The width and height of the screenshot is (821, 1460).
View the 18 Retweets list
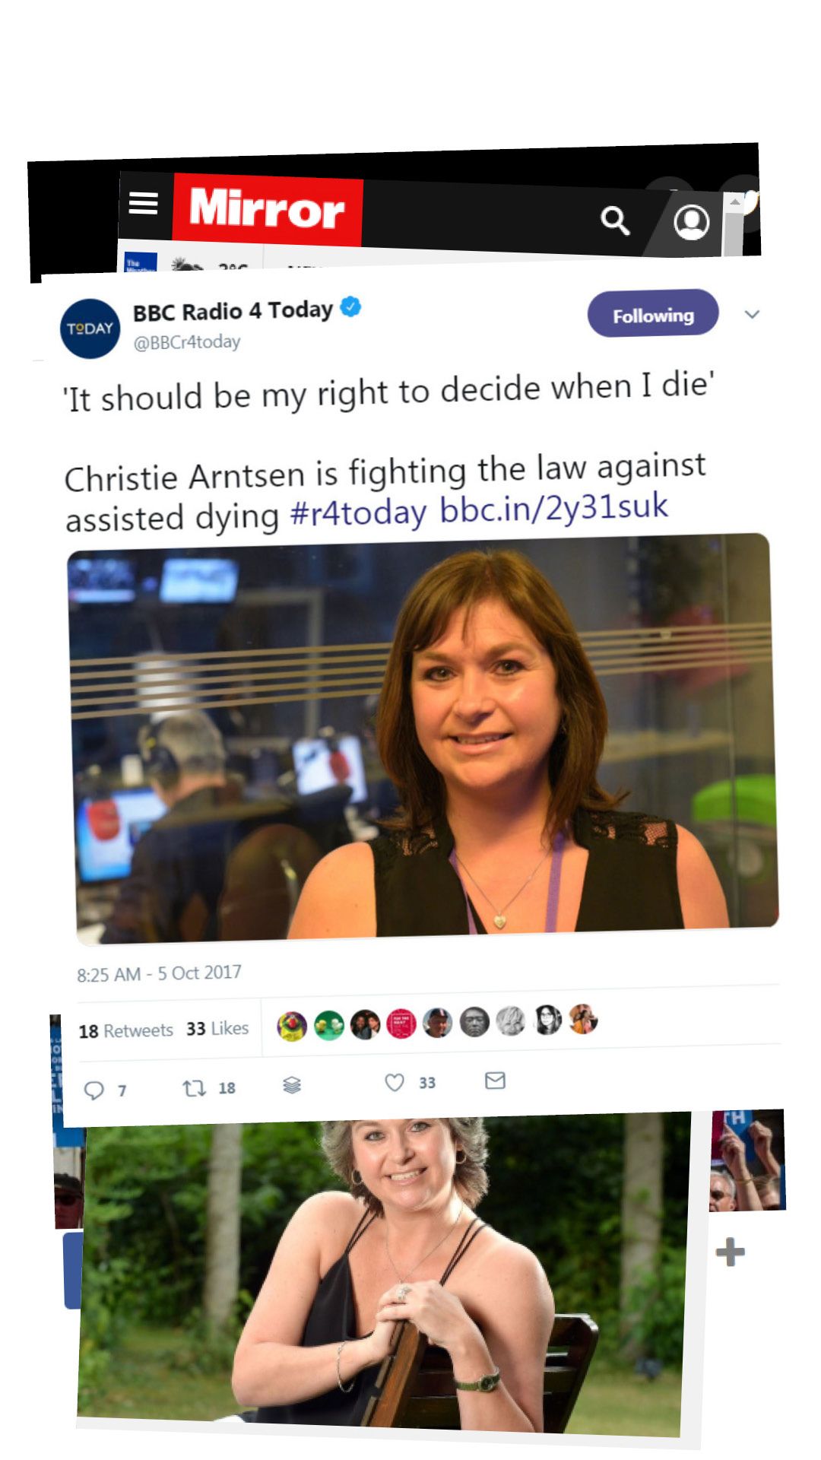point(126,1031)
